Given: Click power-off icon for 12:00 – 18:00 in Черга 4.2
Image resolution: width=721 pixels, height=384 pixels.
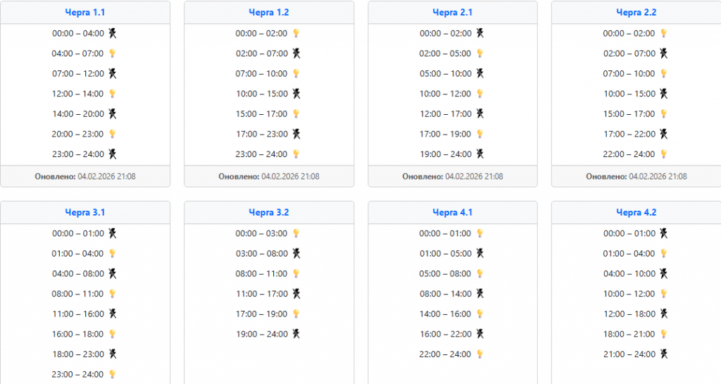Looking at the screenshot, I should [x=663, y=314].
